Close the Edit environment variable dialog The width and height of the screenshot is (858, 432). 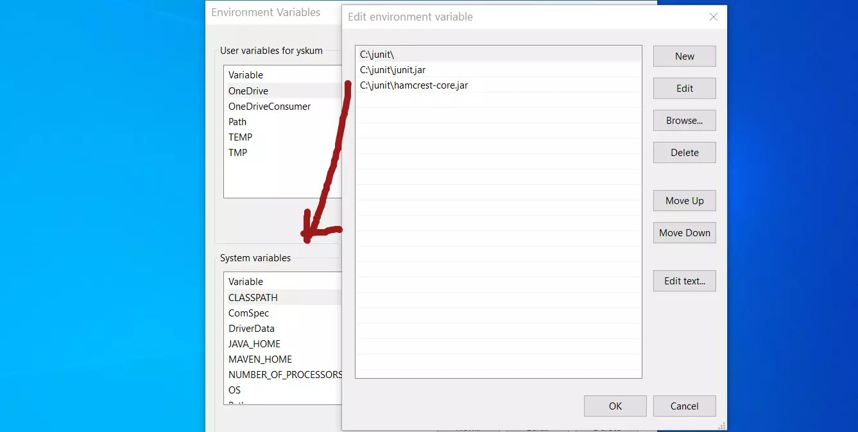pyautogui.click(x=713, y=17)
